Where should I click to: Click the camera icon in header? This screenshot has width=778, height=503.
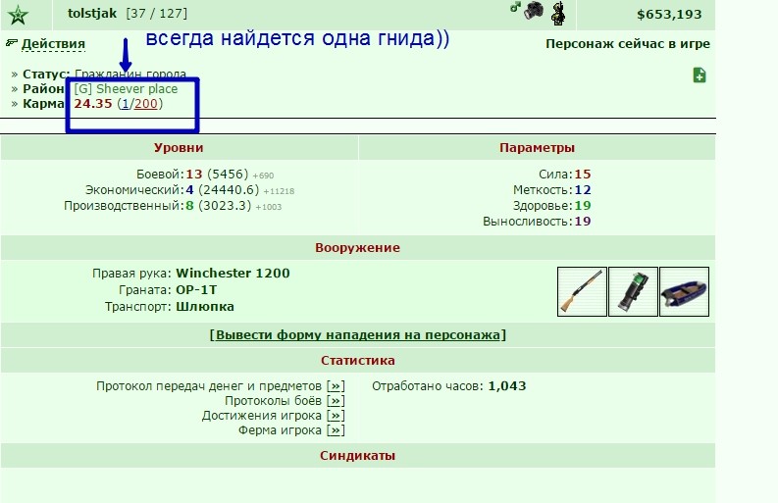pyautogui.click(x=534, y=11)
